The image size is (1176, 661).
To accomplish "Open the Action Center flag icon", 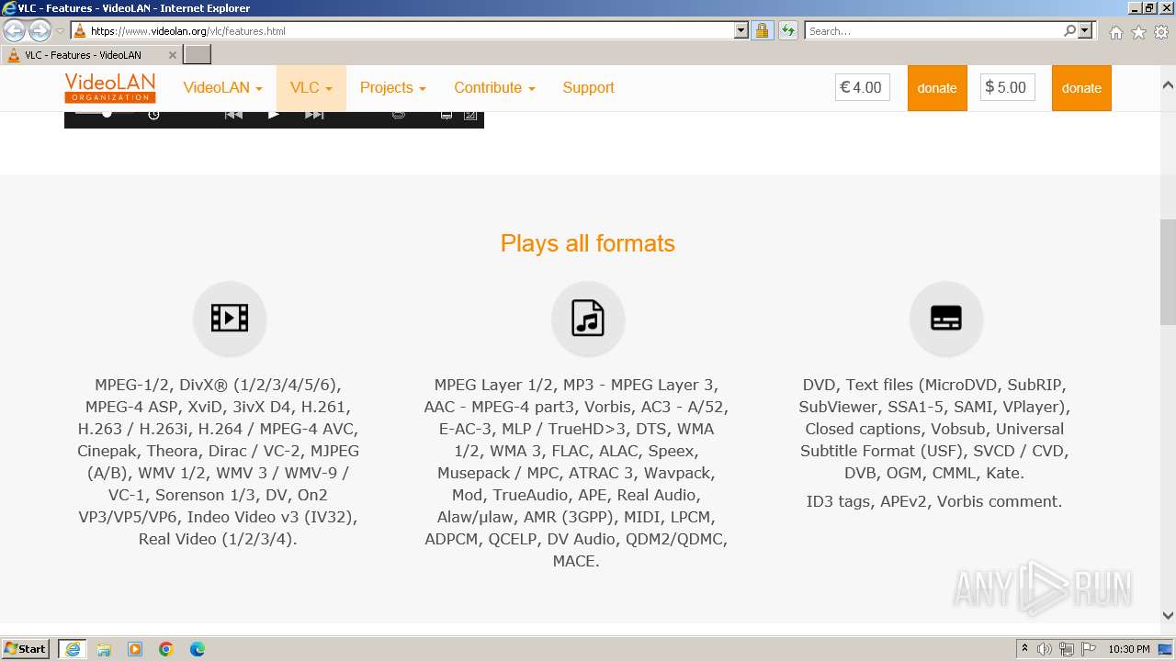I will (1089, 649).
